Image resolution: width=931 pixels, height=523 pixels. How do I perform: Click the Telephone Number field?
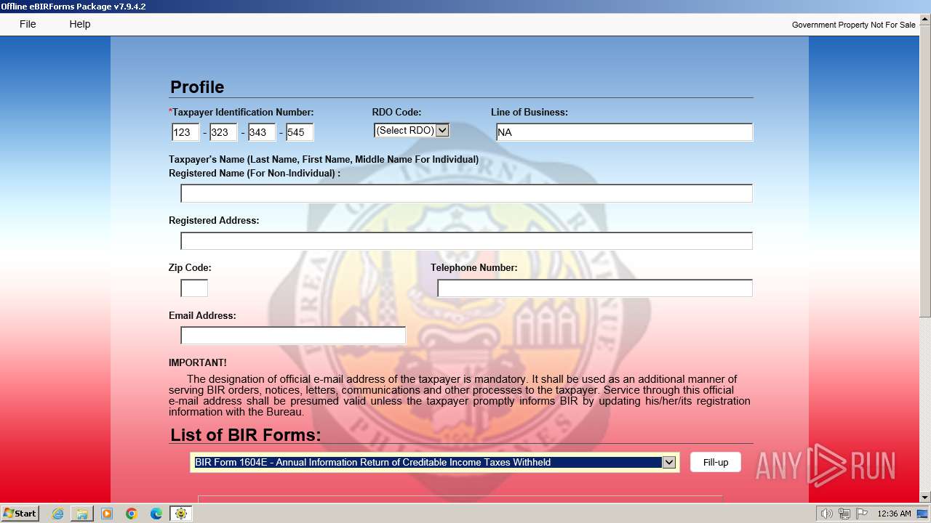tap(595, 288)
